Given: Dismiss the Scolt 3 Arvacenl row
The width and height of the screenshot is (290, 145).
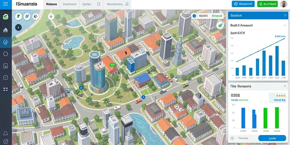Looking at the screenshot, I should click(x=285, y=25).
